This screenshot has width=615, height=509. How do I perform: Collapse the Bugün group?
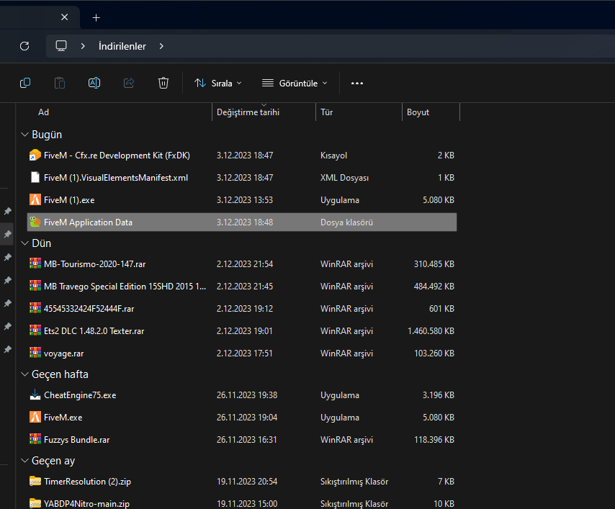click(24, 135)
